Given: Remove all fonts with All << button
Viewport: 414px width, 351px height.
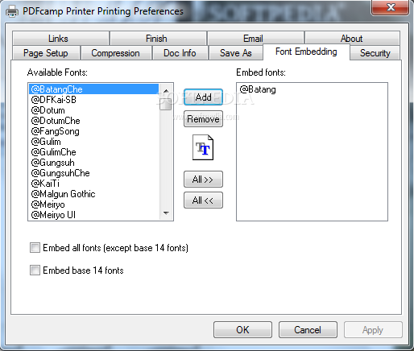Looking at the screenshot, I should 203,200.
